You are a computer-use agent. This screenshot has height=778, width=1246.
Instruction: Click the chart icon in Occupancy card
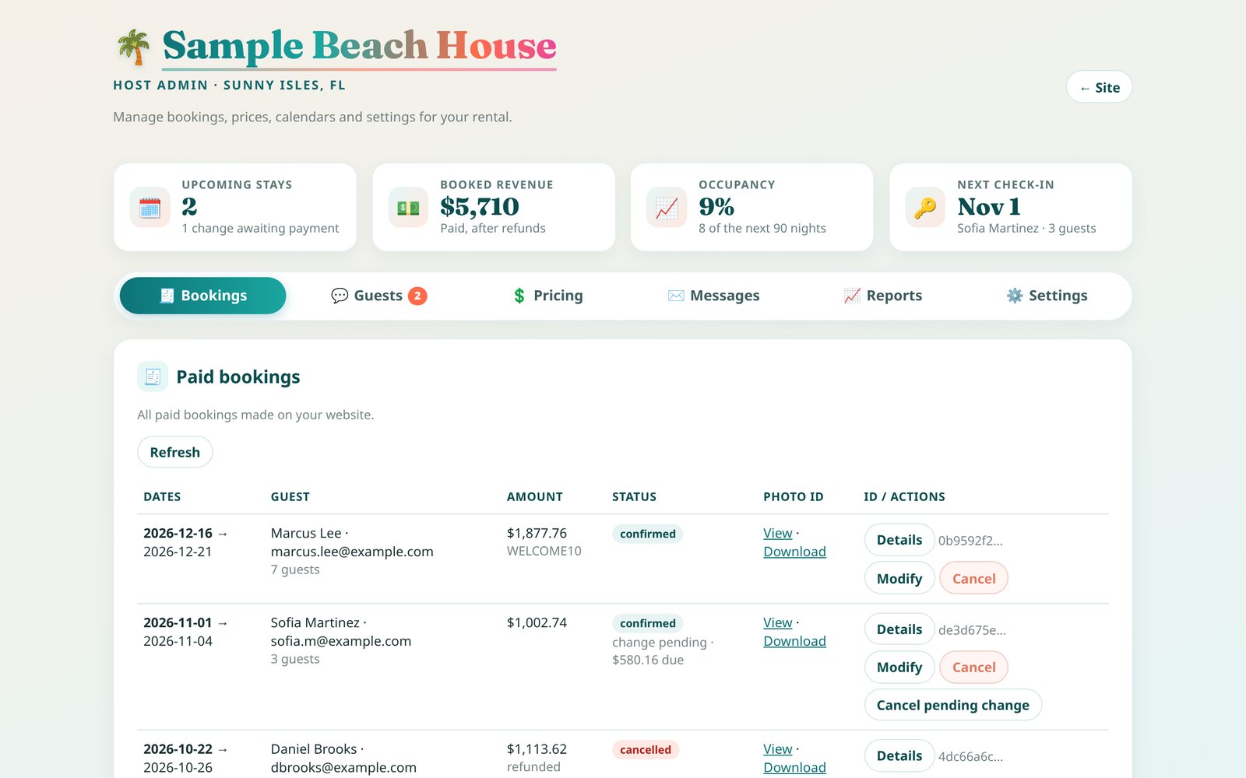point(667,208)
